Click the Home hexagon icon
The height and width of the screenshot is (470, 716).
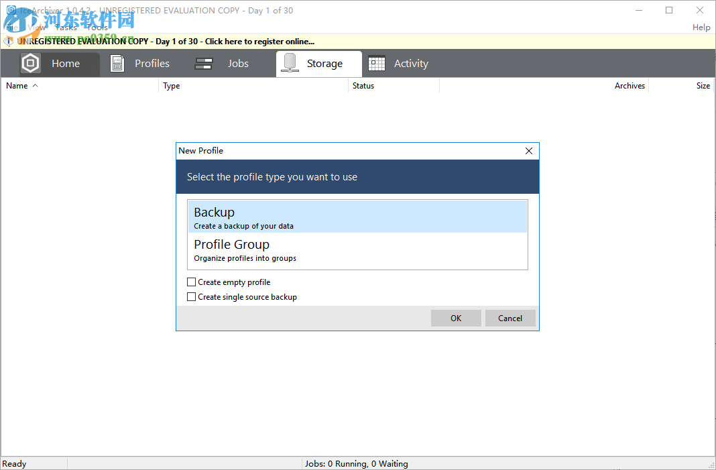coord(31,64)
